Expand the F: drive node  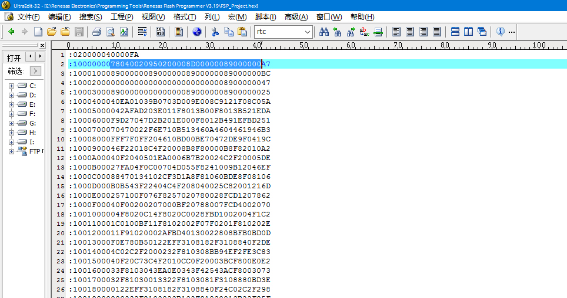click(x=11, y=114)
